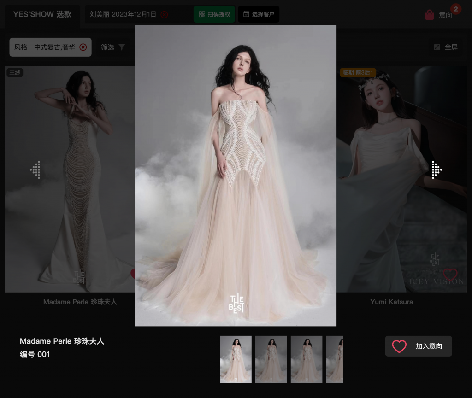Click the 编号 001 text

(x=35, y=354)
